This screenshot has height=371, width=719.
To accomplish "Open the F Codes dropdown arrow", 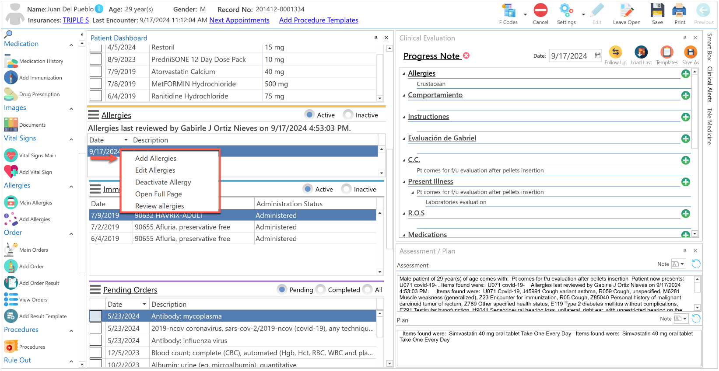I will (x=525, y=14).
